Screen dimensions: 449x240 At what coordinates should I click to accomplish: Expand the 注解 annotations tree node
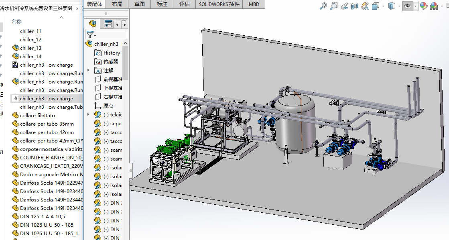(x=89, y=70)
